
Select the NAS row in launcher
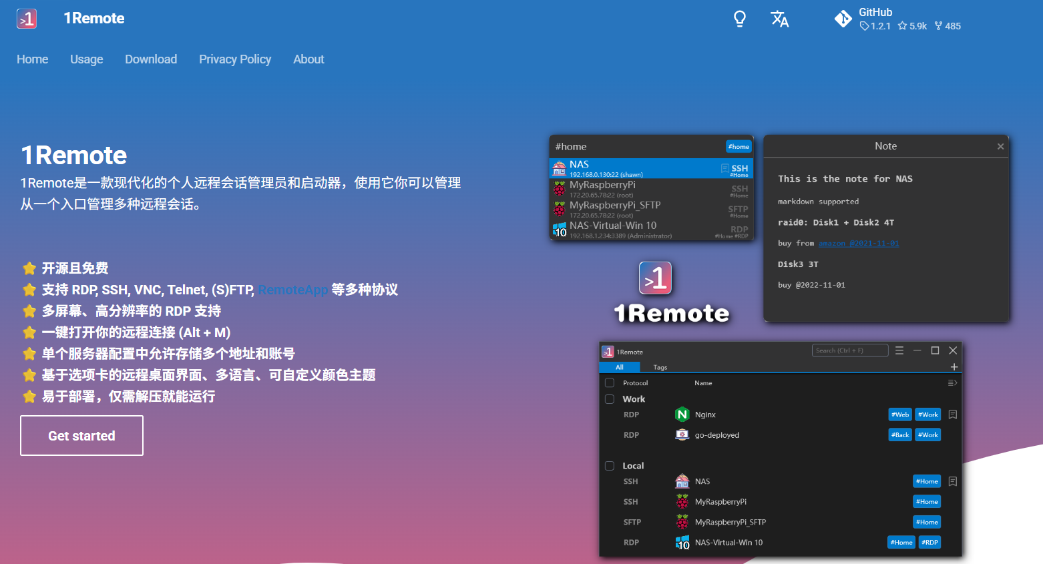click(652, 168)
